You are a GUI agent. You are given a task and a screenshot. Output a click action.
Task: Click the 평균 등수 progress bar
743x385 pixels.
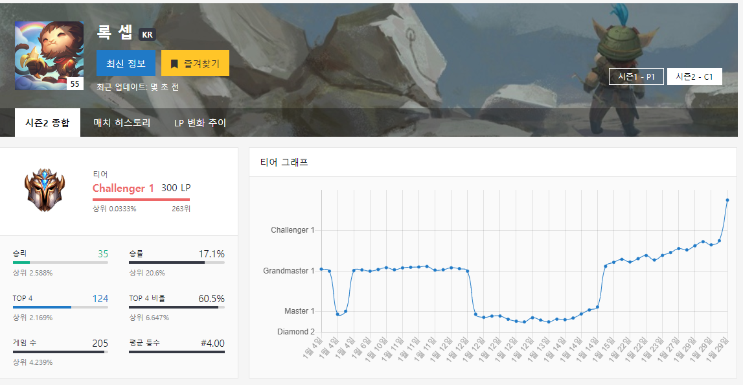pos(177,352)
